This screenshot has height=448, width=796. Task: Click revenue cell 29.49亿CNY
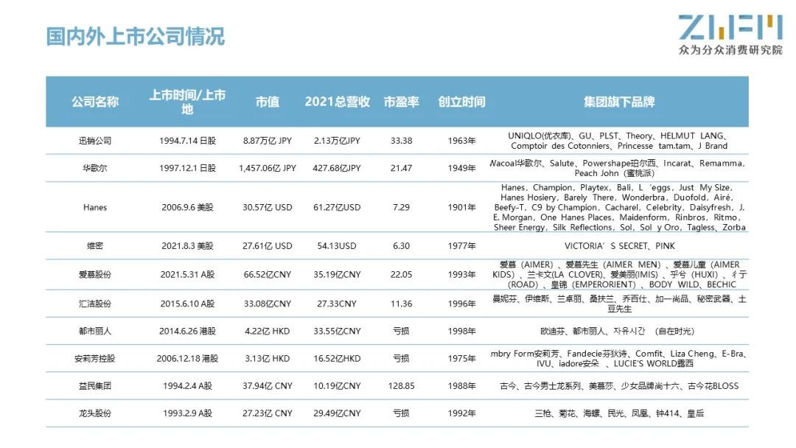click(337, 413)
